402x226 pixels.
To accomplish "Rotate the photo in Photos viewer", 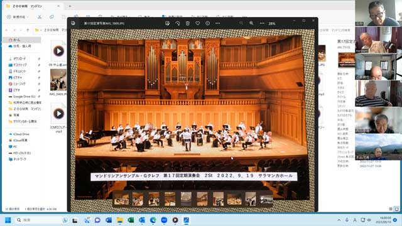I will (x=178, y=23).
